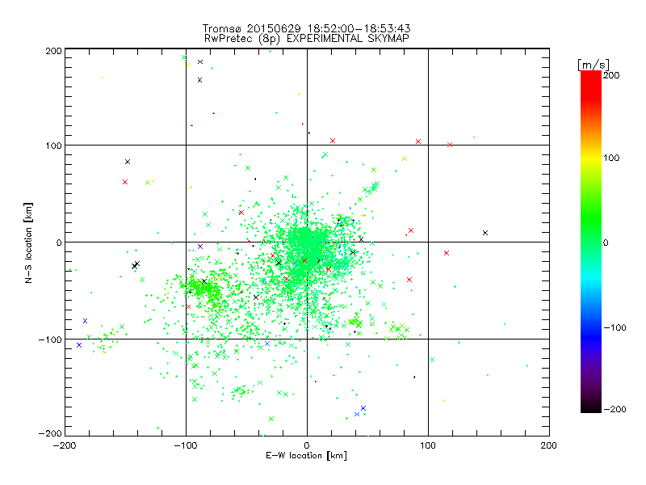646x485 pixels.
Task: Click the colorbar scale label -100
Action: 615,328
